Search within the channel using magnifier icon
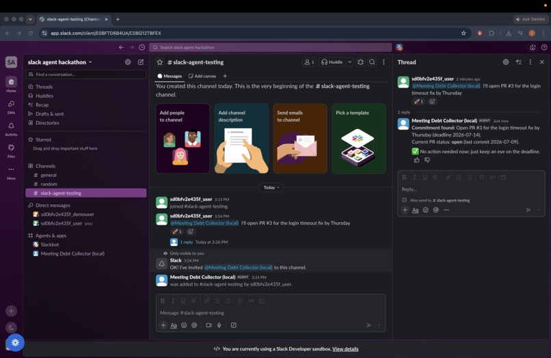 point(372,62)
